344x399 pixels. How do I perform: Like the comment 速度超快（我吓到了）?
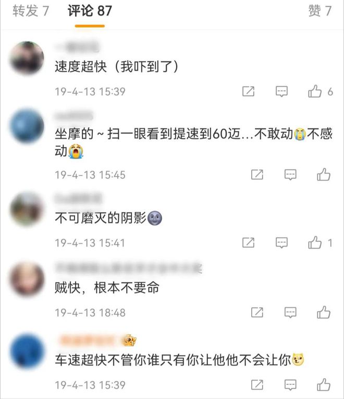point(315,91)
